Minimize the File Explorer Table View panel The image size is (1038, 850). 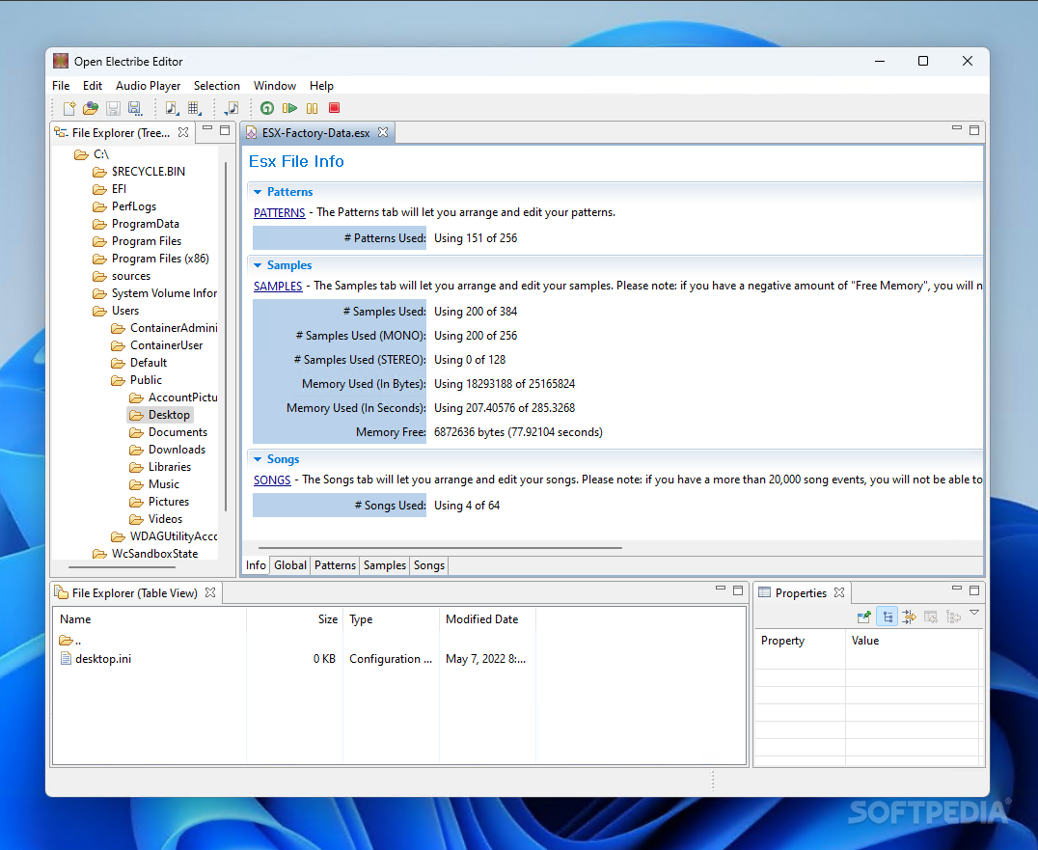pos(721,588)
